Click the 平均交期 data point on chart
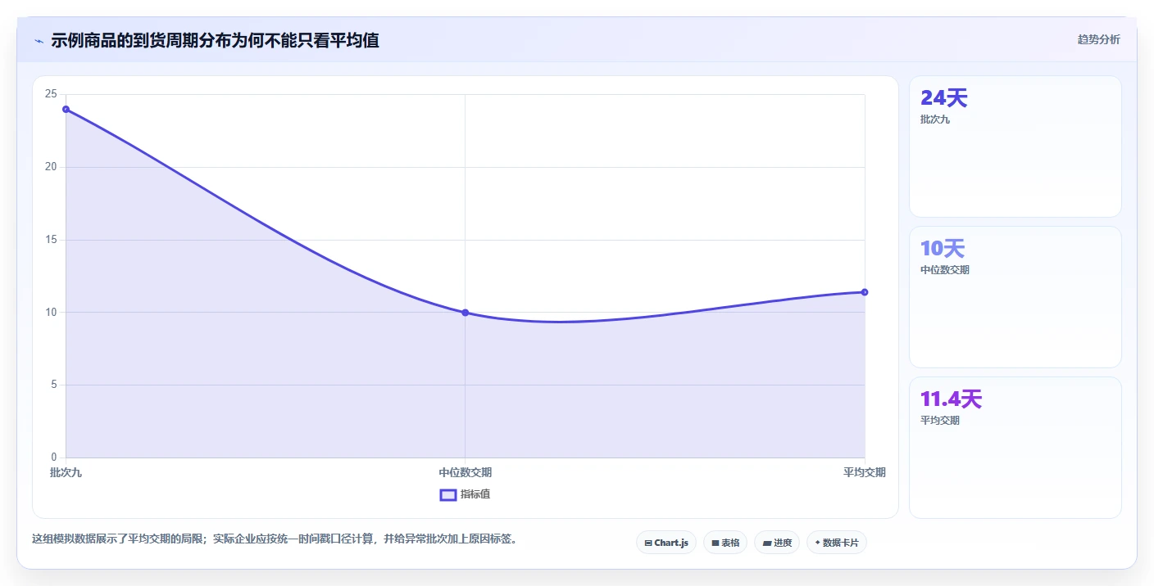 [x=865, y=292]
